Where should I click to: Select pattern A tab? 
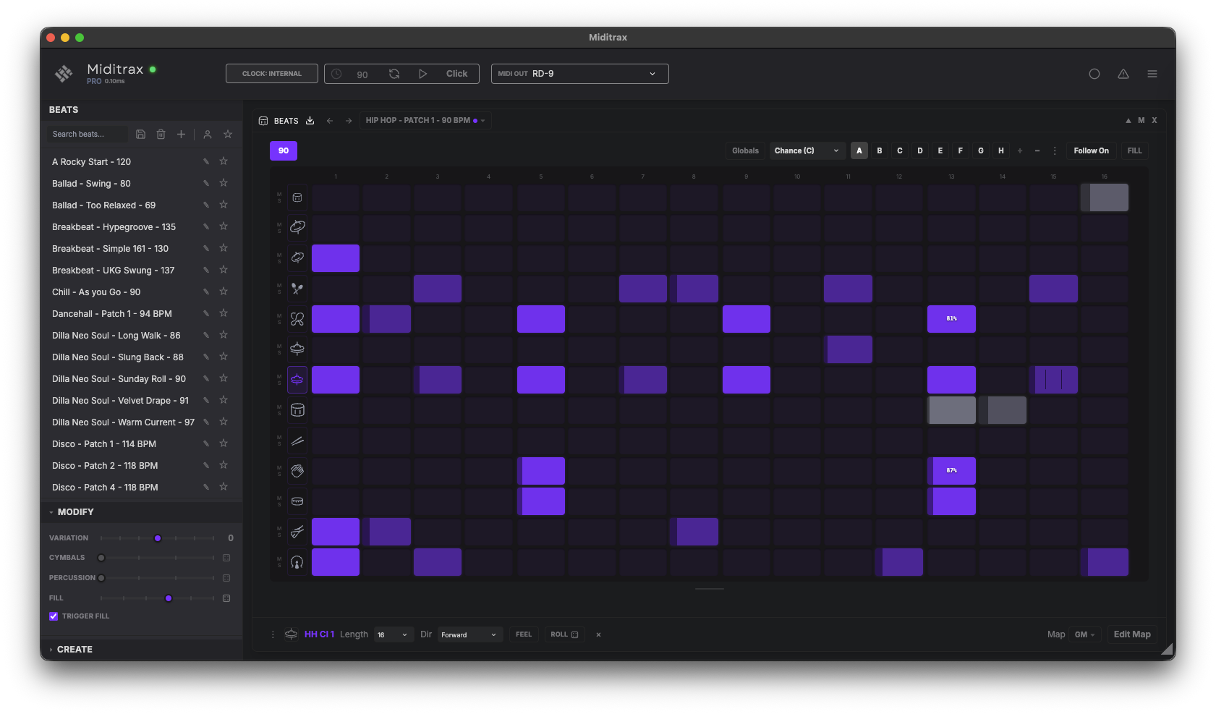click(859, 150)
